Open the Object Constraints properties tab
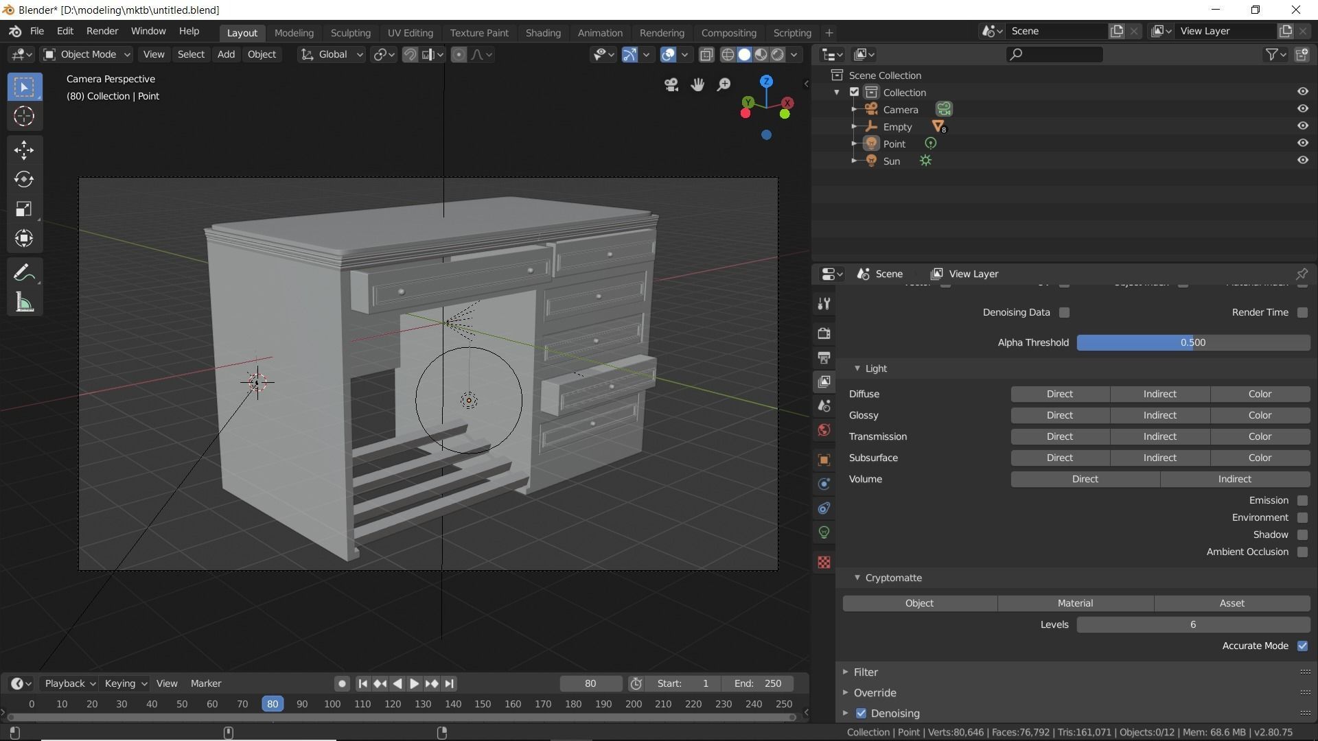 (824, 508)
